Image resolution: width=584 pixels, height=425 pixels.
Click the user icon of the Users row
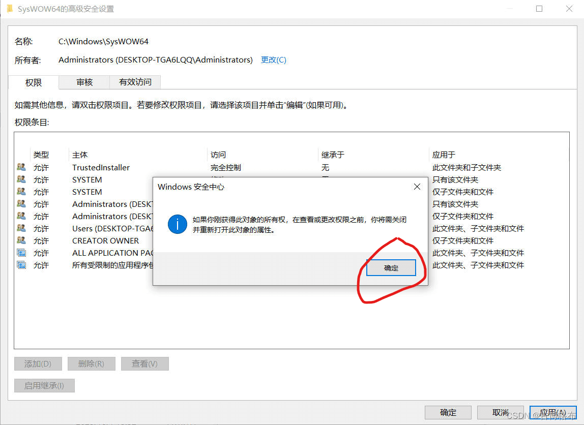tap(21, 228)
